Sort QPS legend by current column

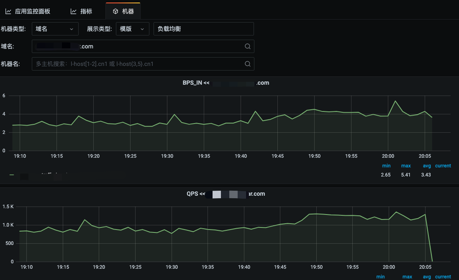tap(443, 277)
